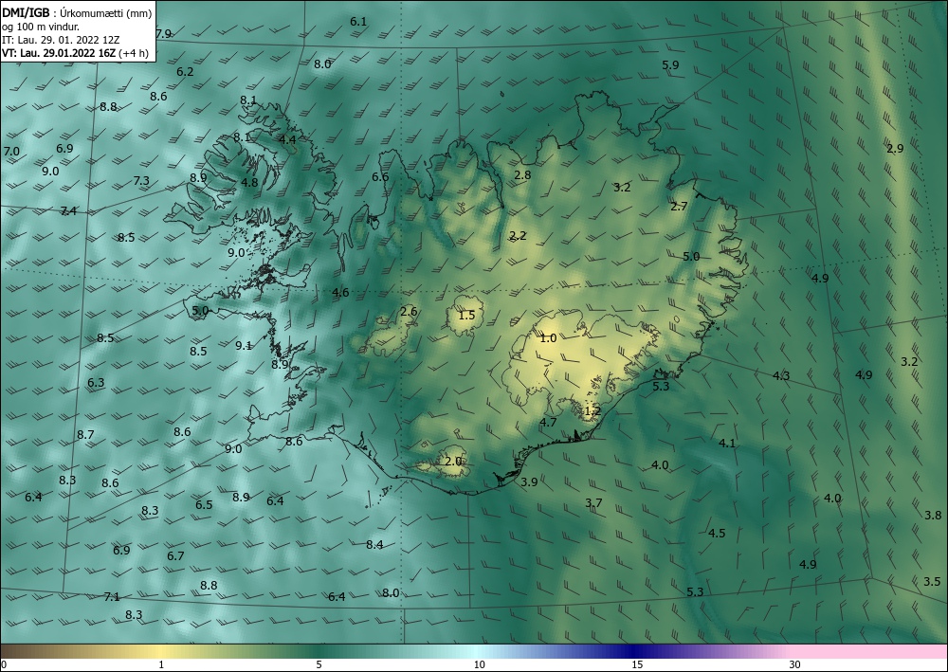The image size is (948, 672).
Task: Click the '3.9' value off the south coast
Action: coord(529,481)
